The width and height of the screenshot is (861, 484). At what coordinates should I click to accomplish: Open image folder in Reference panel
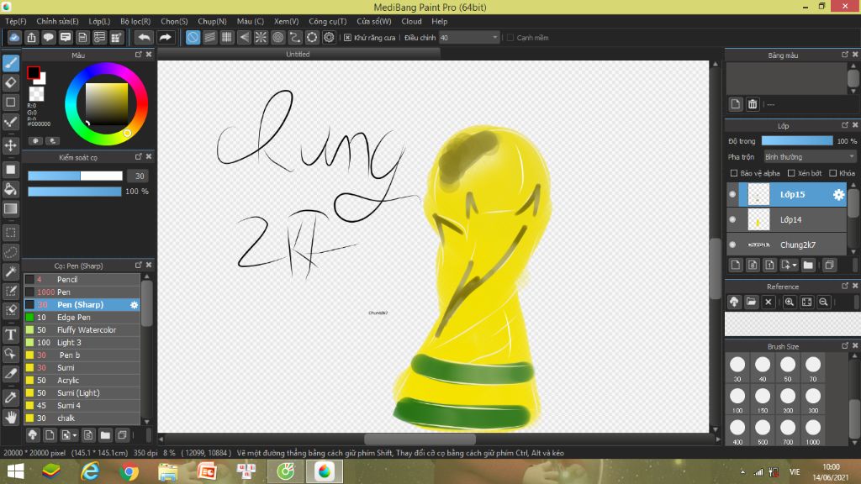[751, 302]
